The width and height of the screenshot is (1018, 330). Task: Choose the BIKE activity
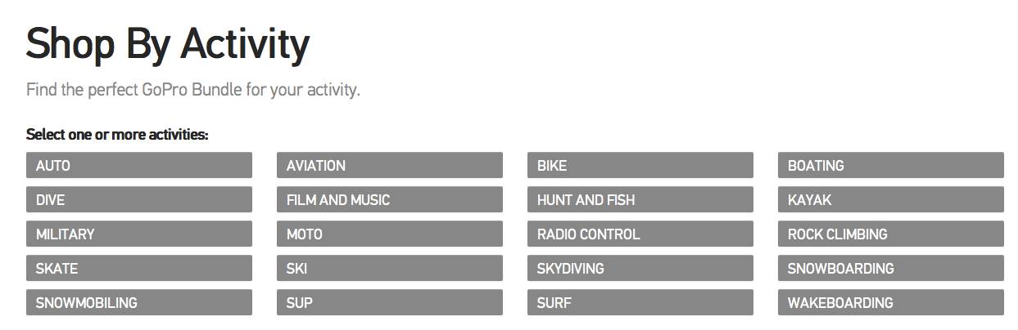tap(640, 165)
